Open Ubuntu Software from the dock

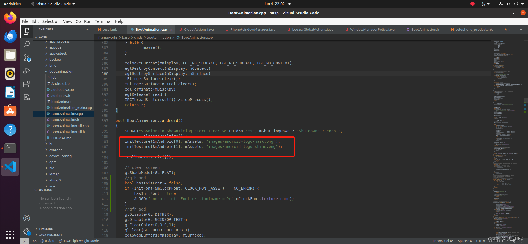tap(10, 111)
